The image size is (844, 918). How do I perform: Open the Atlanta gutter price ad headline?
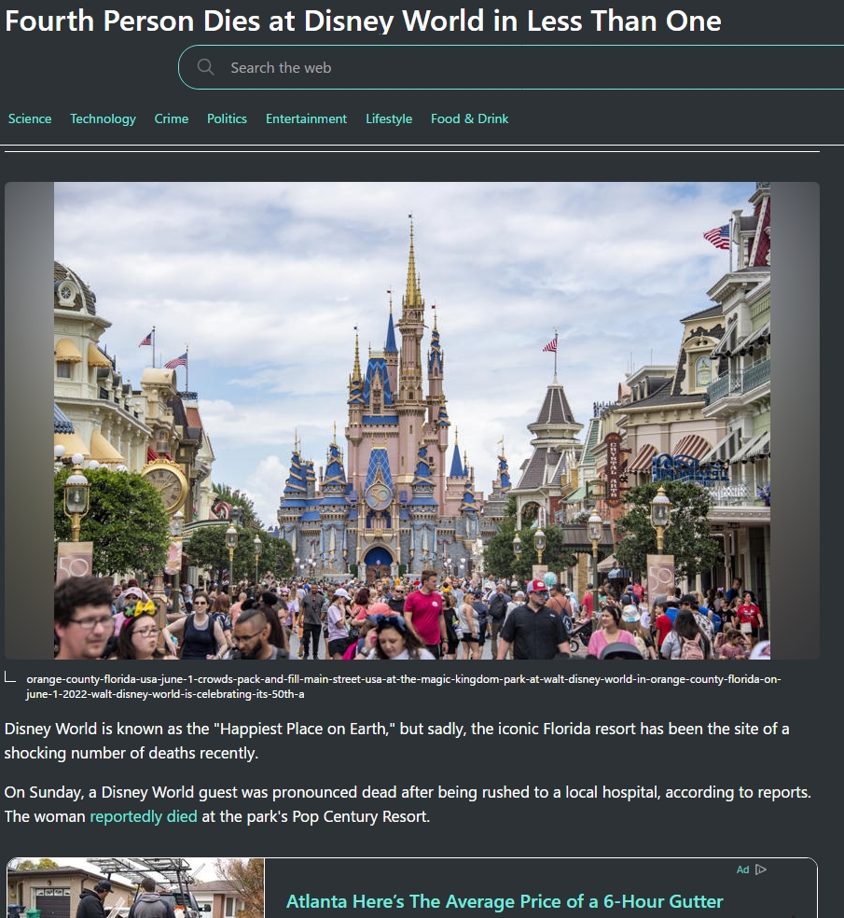pyautogui.click(x=504, y=901)
